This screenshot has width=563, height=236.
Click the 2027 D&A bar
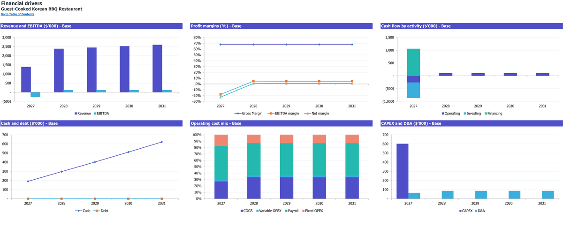414,196
